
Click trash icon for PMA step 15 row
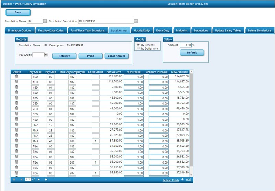(16, 125)
